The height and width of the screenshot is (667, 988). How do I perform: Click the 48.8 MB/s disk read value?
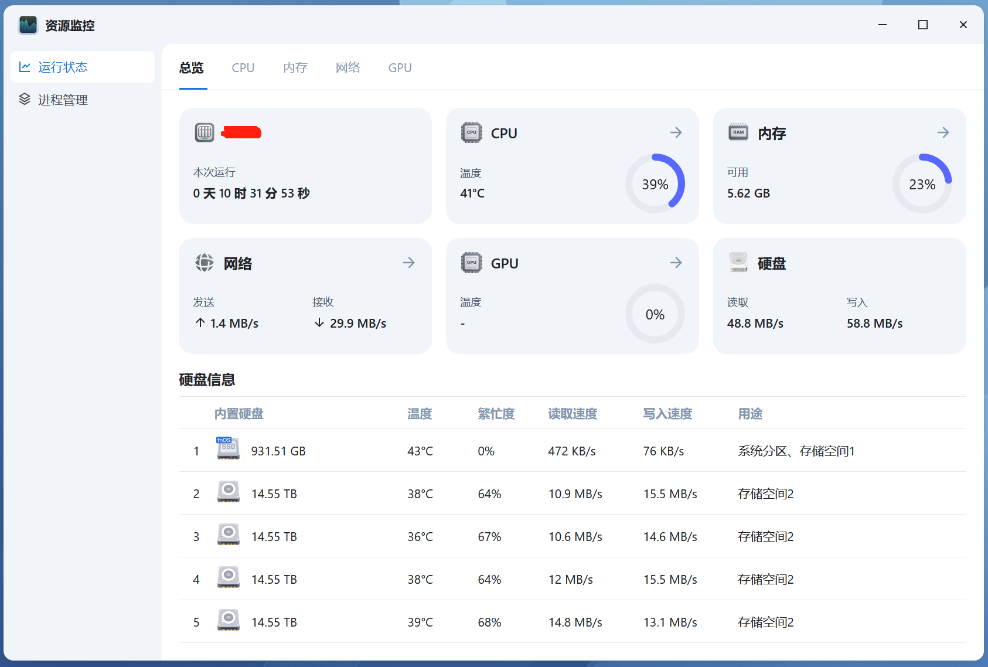(x=755, y=324)
